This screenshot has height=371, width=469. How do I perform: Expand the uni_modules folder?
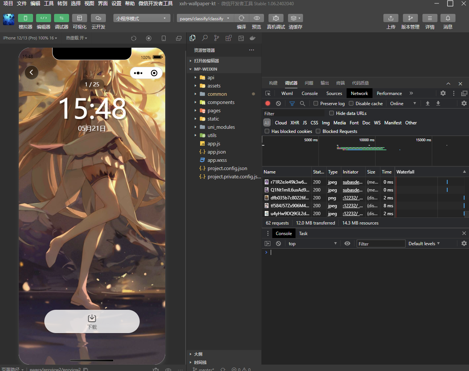(x=224, y=127)
